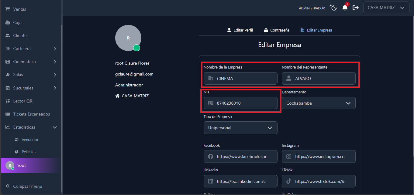Toggle dark mode moon icon
Image resolution: width=414 pixels, height=195 pixels.
click(x=334, y=8)
